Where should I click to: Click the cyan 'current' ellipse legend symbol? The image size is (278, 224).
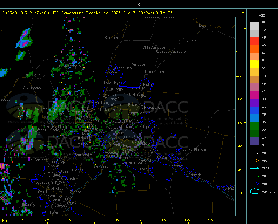pyautogui.click(x=255, y=191)
